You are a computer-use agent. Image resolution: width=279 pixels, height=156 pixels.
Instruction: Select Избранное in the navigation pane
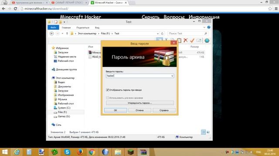click(x=62, y=48)
